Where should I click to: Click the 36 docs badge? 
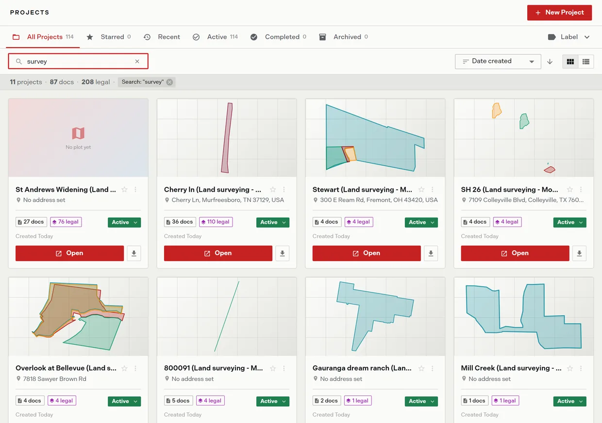179,222
